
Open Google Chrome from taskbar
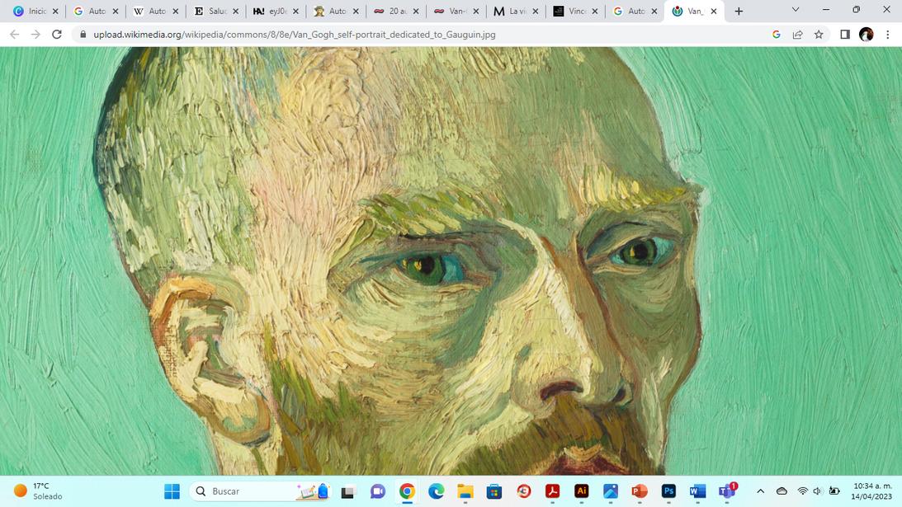[407, 491]
